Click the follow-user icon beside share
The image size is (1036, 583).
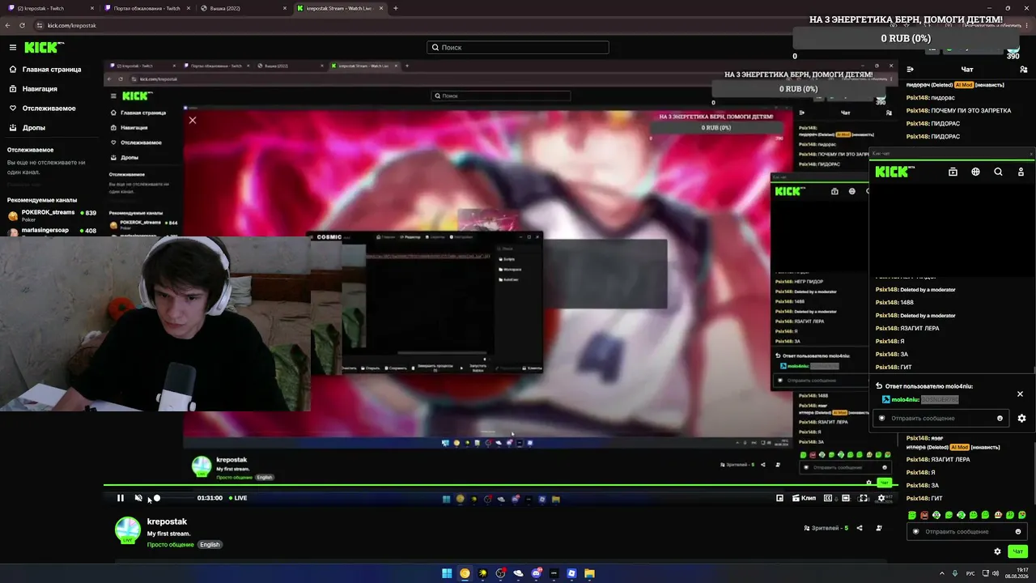879,528
